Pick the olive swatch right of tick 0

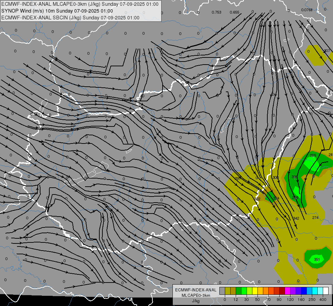tap(228, 291)
